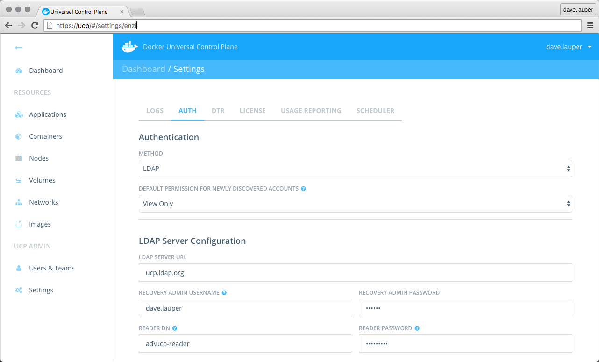
Task: Click help icon beside Recovery Admin Username
Action: [x=224, y=293]
